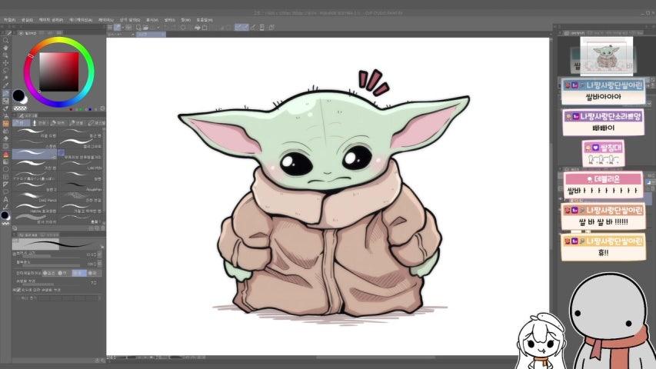The image size is (656, 369).
Task: Select the transparent color checkered swatch under color circles
Action: tap(20, 108)
